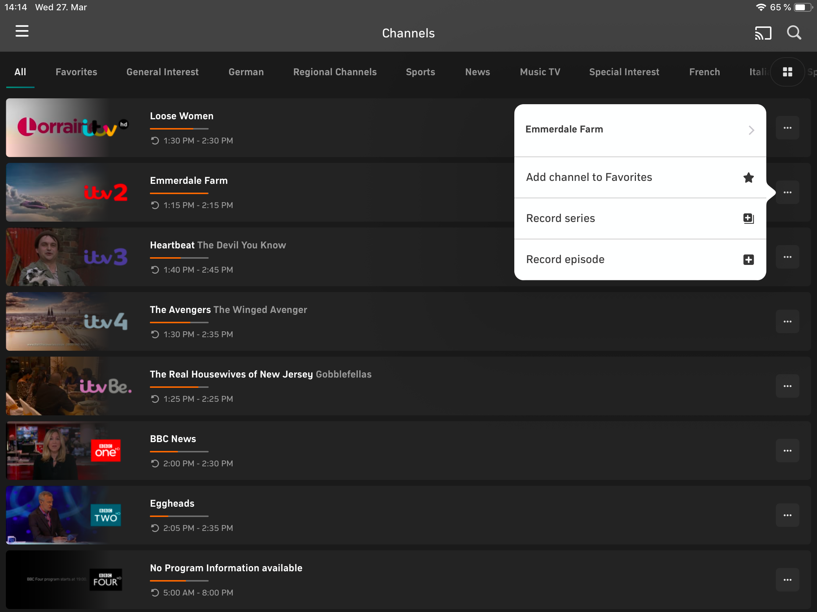817x612 pixels.
Task: Open the hamburger navigation menu
Action: [x=22, y=31]
